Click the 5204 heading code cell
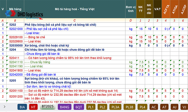Screen dimensions: 188x112 13,50
